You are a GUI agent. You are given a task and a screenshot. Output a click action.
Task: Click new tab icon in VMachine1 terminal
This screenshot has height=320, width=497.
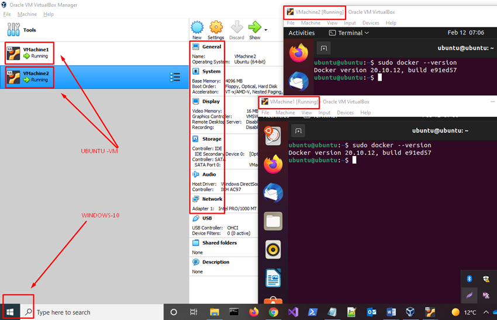coord(298,131)
